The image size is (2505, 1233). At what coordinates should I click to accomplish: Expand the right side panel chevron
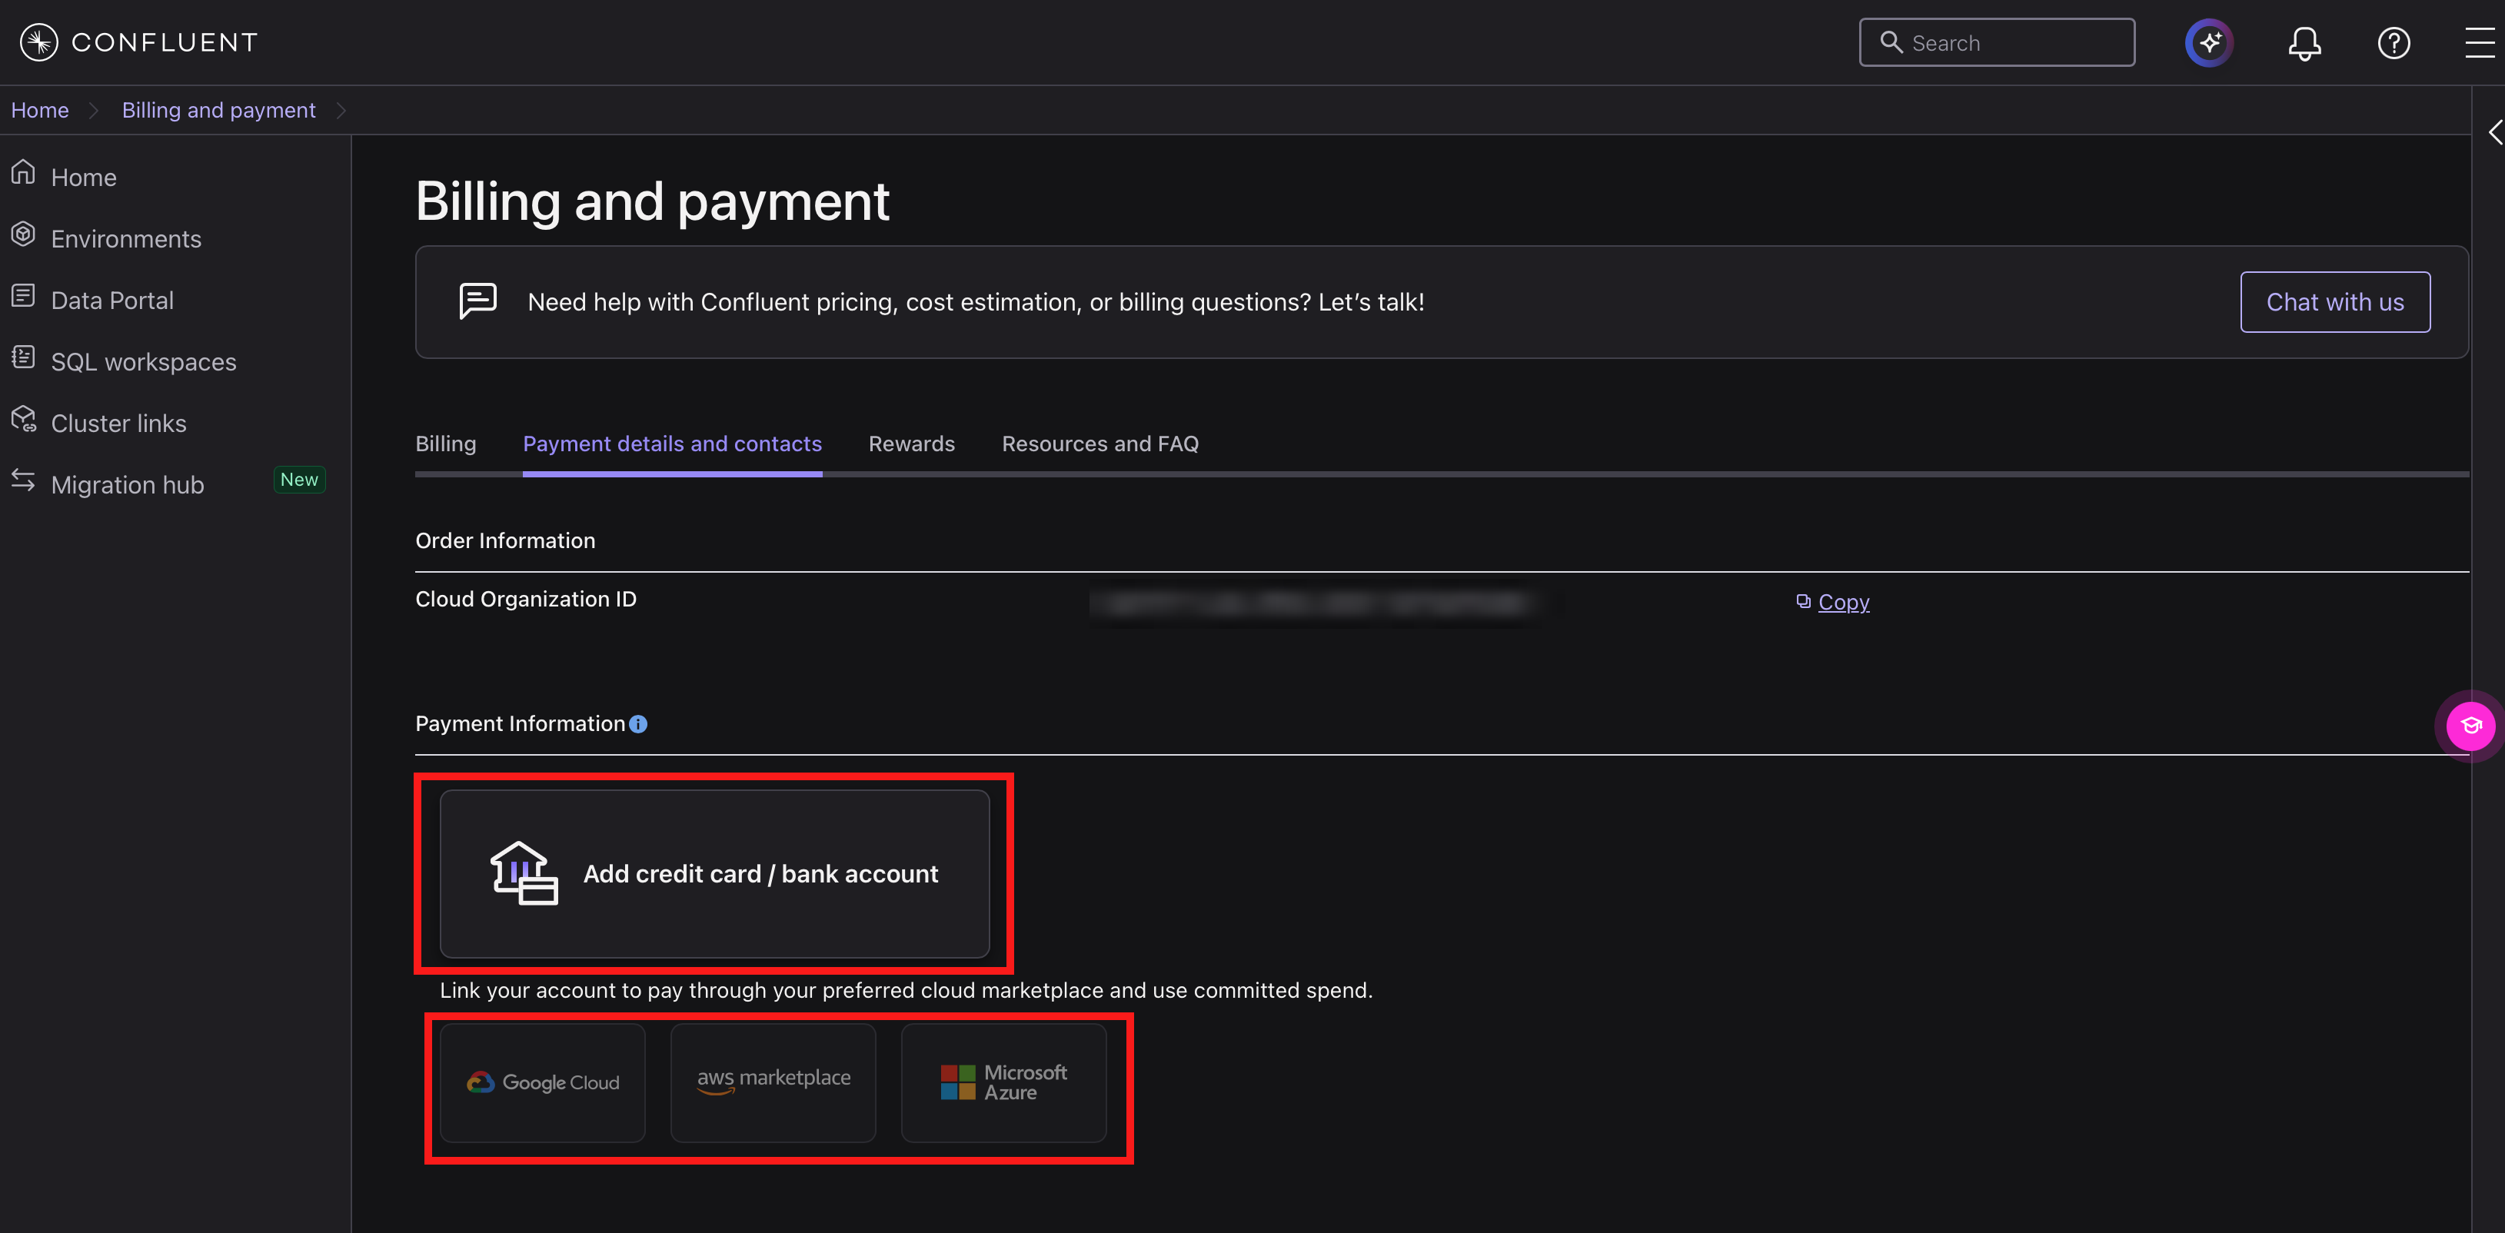point(2494,131)
